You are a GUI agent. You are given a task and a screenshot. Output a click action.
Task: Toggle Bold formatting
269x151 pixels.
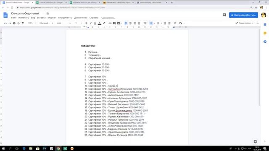pyautogui.click(x=86, y=23)
